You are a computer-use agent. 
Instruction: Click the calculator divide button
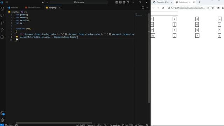click(x=219, y=36)
